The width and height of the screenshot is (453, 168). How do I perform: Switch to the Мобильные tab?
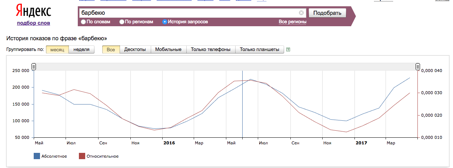click(x=168, y=49)
